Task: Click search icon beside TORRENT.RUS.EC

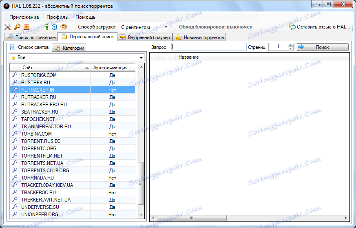Action: click(x=15, y=141)
